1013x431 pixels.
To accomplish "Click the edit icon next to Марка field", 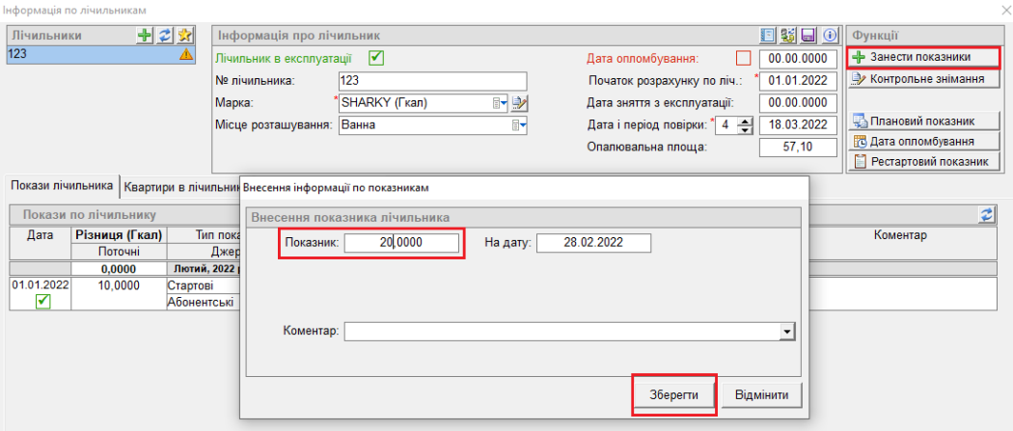I will pyautogui.click(x=520, y=103).
